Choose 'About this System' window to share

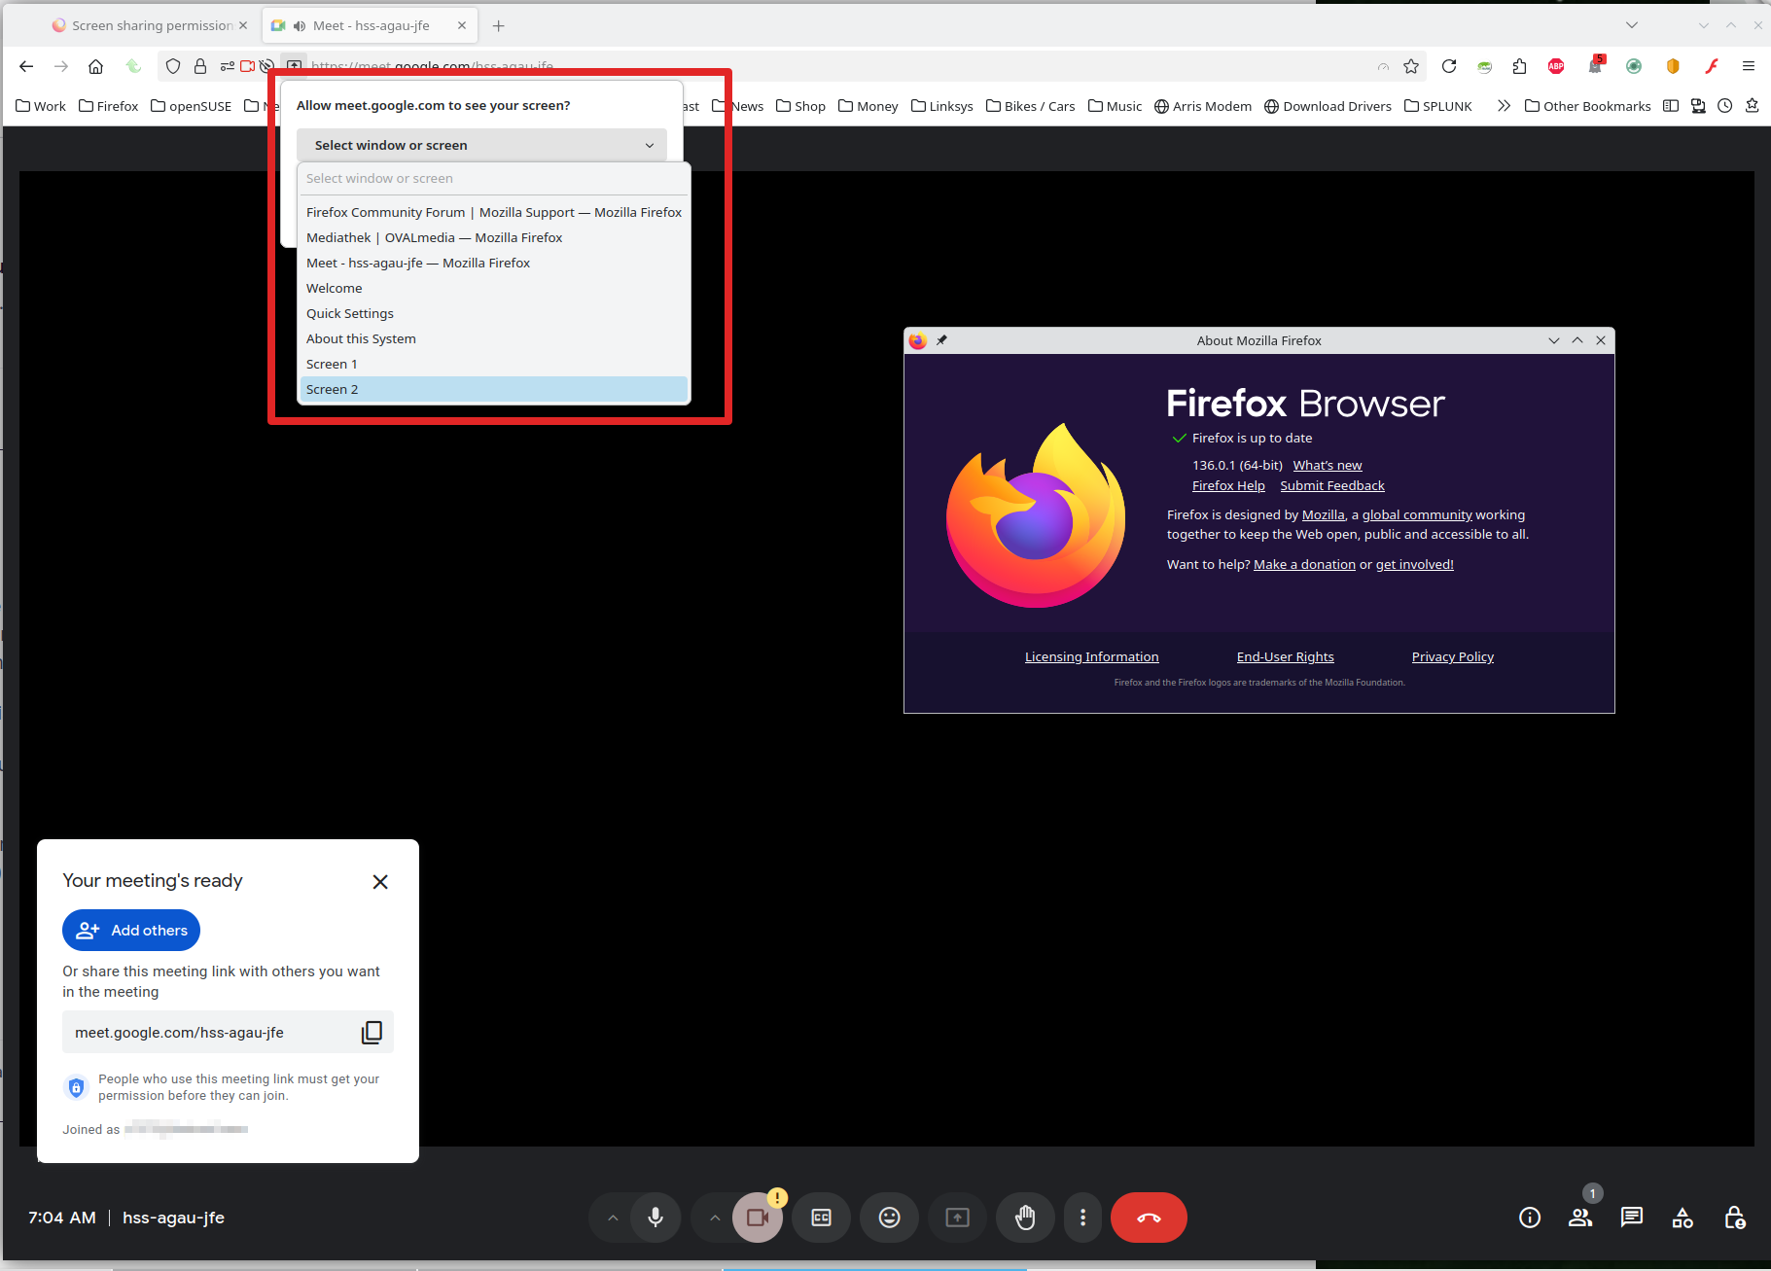[x=494, y=338]
